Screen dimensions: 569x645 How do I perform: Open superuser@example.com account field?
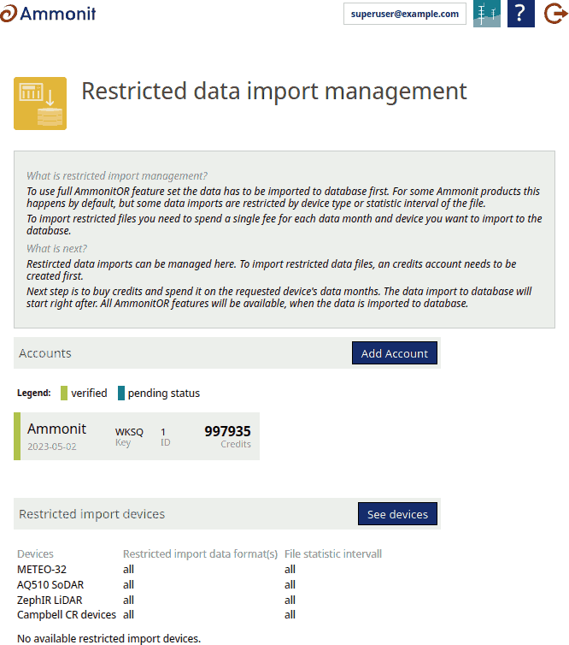[x=405, y=14]
